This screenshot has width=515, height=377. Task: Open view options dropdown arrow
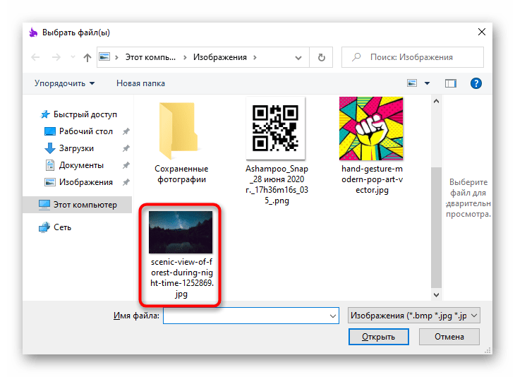click(x=427, y=83)
